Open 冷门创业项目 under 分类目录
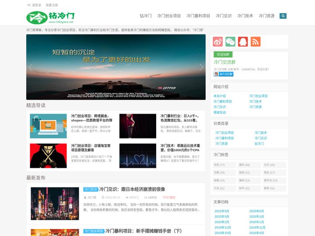The image size is (315, 236). [x=224, y=133]
